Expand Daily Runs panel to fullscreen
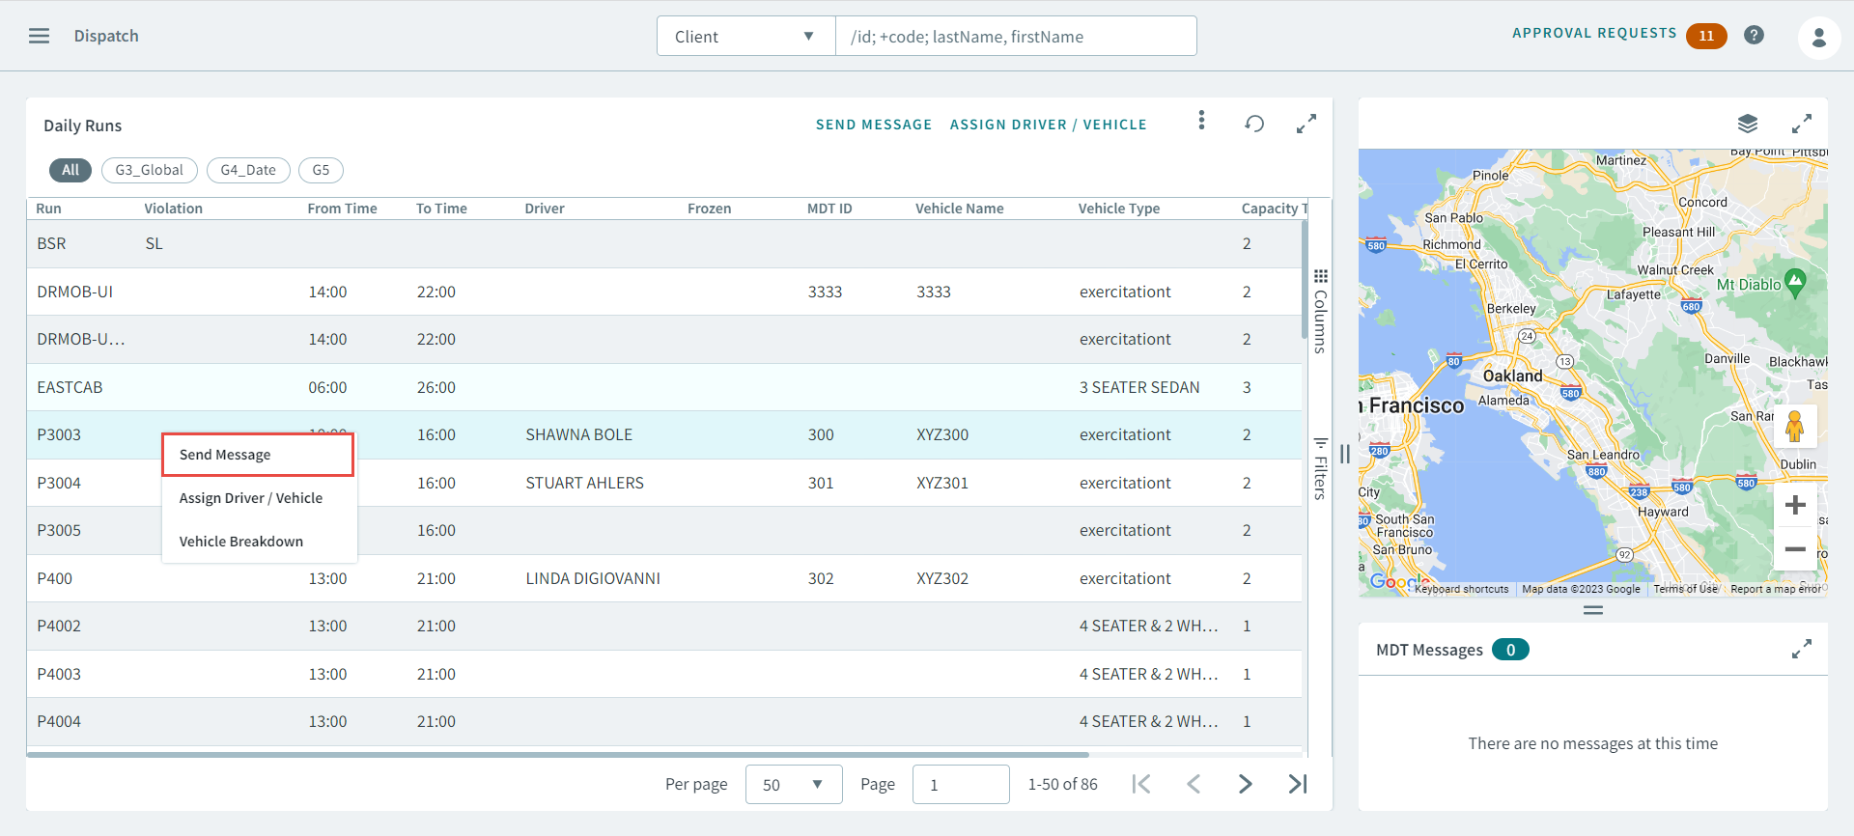1854x836 pixels. click(x=1306, y=124)
